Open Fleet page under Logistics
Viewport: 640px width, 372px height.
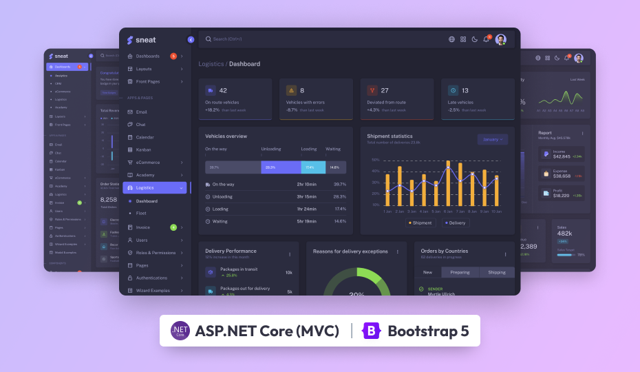tap(141, 214)
